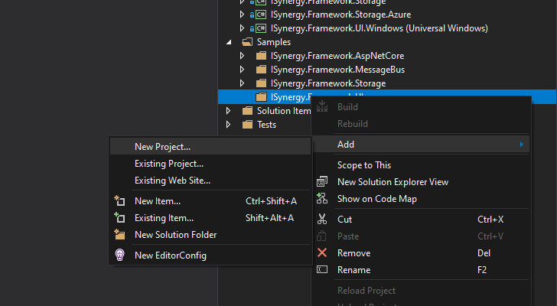
Task: Select ISynergy.Framework.Storage.Azure project
Action: point(340,15)
